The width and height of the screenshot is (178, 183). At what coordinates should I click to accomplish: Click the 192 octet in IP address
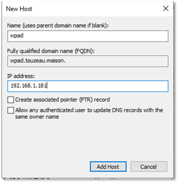[x=15, y=86]
